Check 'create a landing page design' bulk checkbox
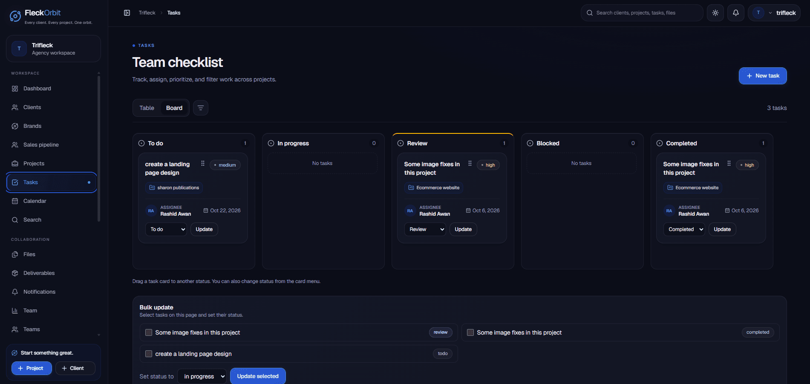 coord(149,354)
